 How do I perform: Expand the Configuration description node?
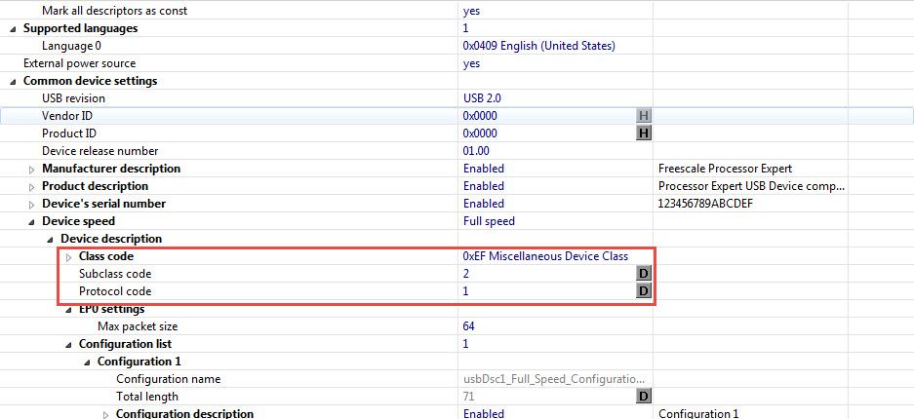(106, 414)
